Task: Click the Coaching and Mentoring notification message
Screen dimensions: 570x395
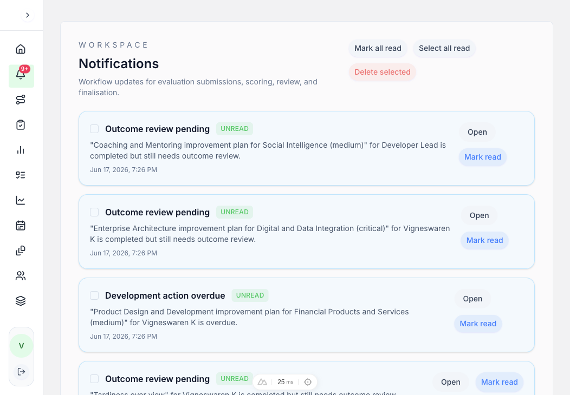Action: tap(268, 150)
